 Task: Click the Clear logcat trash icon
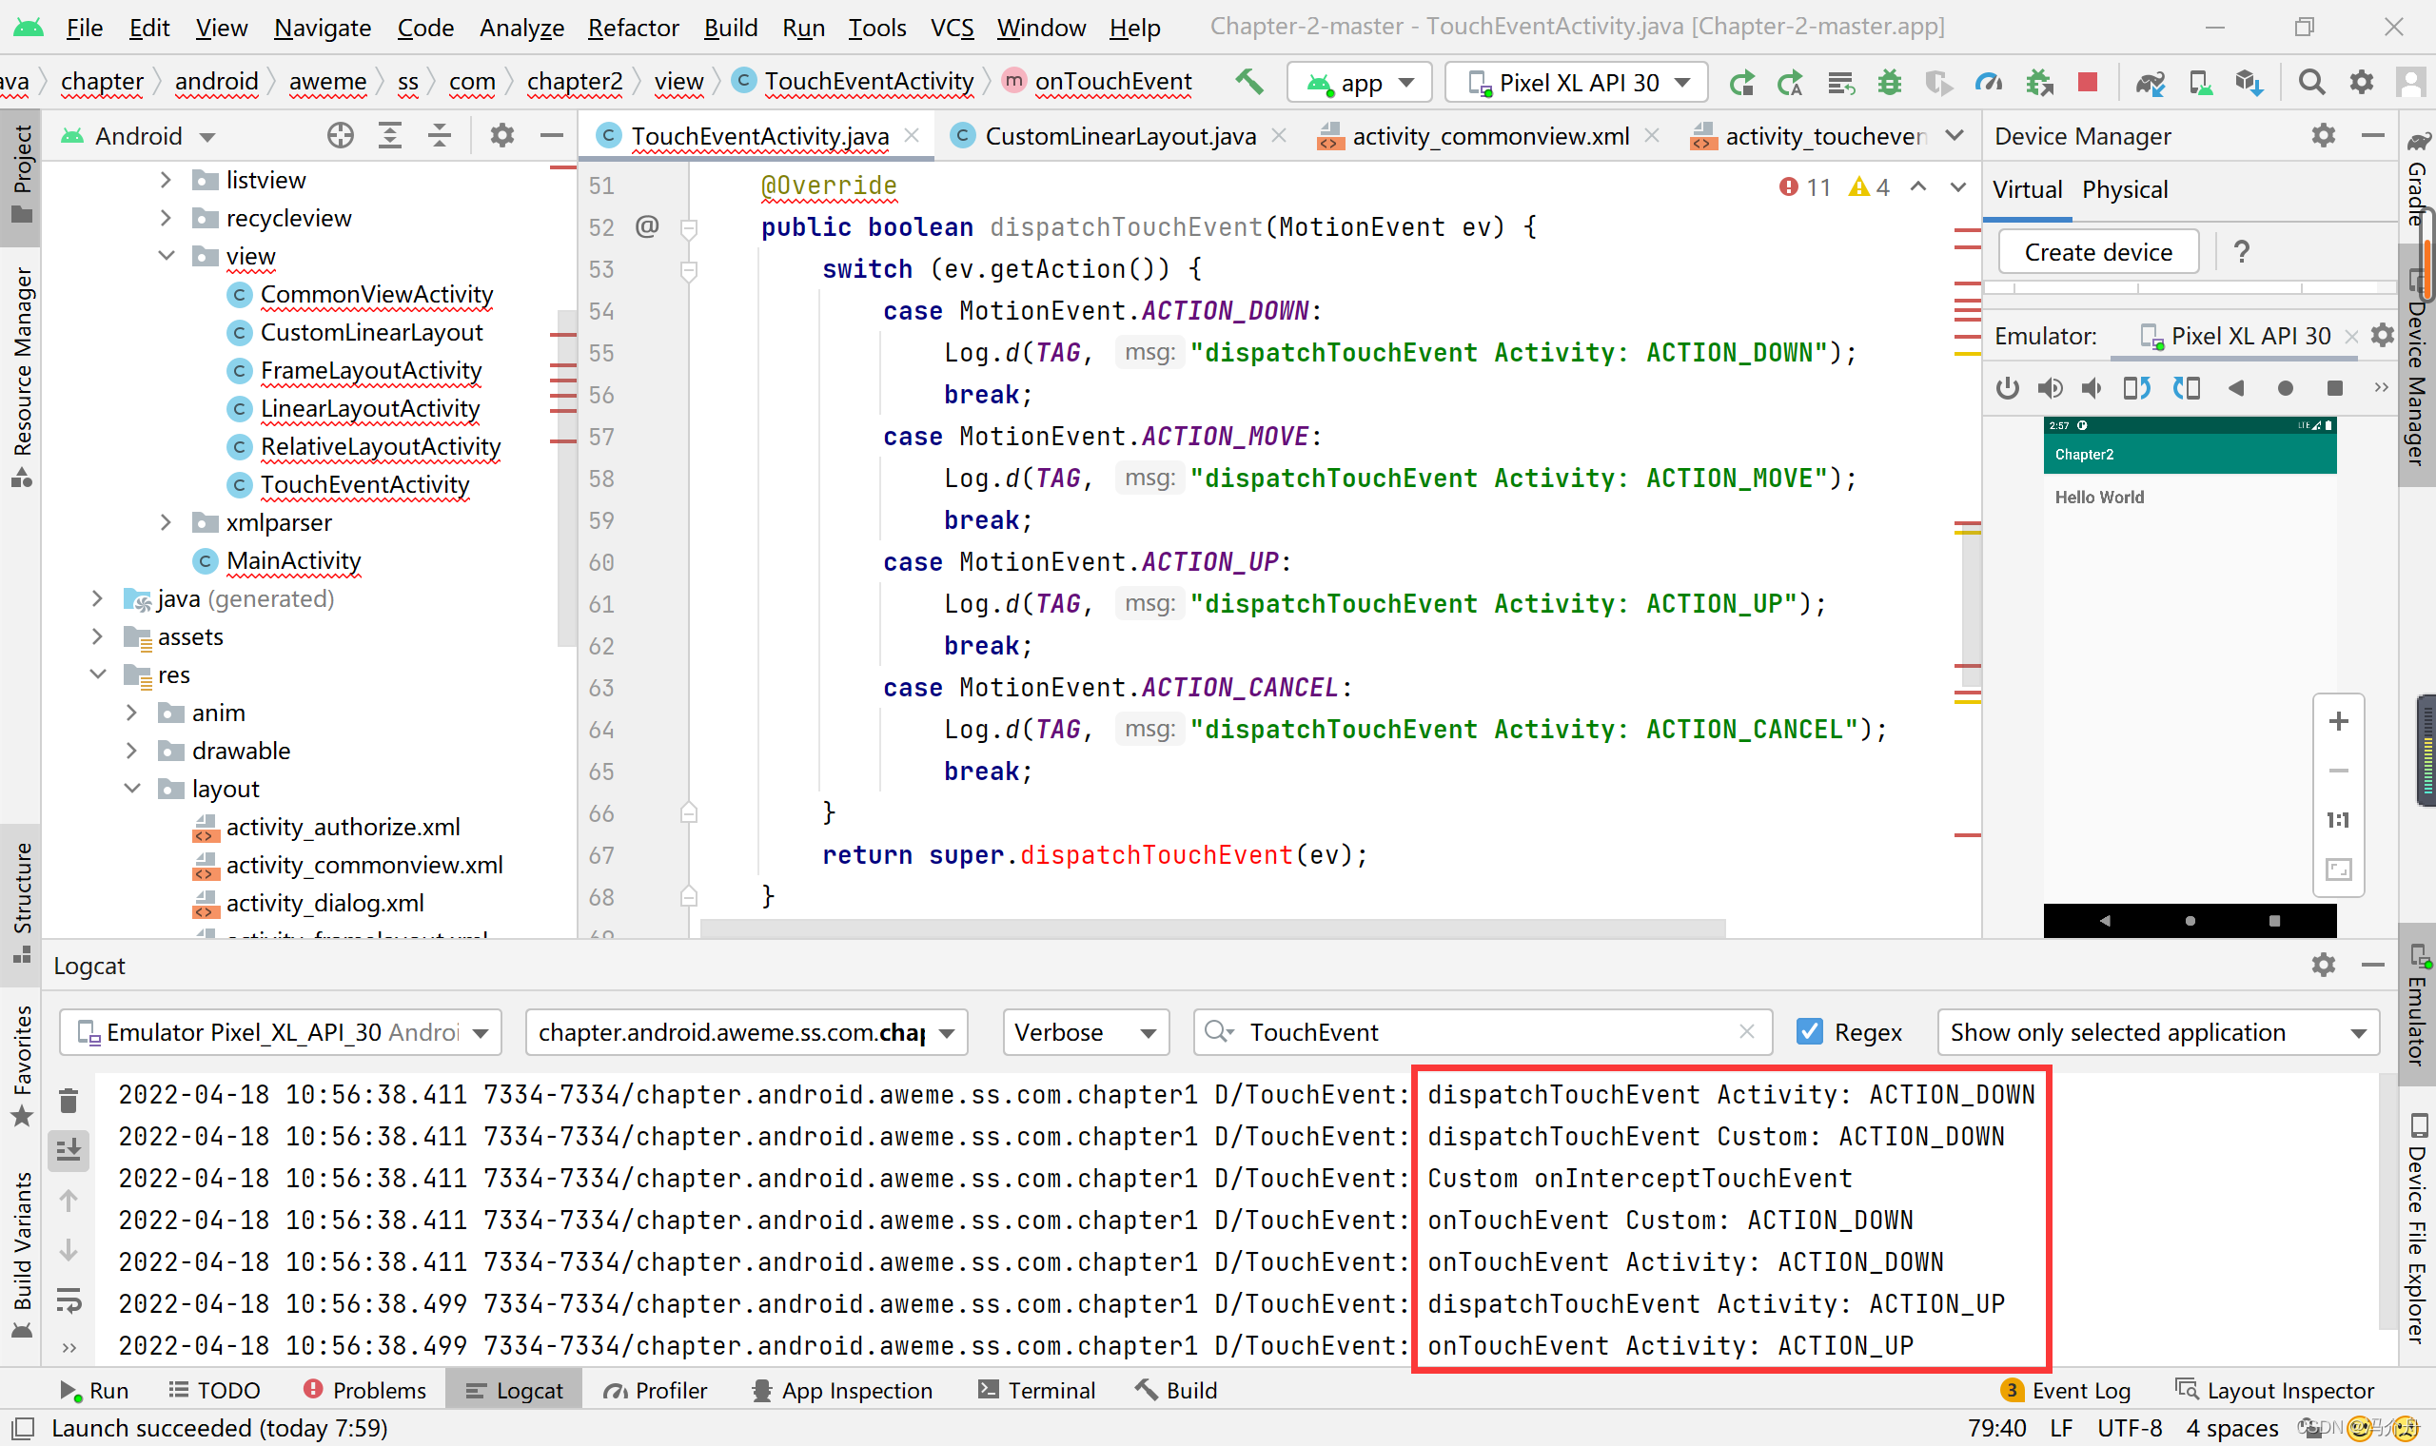click(x=69, y=1100)
